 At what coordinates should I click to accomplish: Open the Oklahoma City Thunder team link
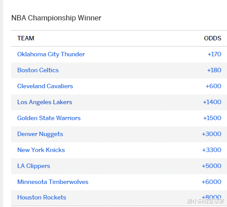(51, 55)
